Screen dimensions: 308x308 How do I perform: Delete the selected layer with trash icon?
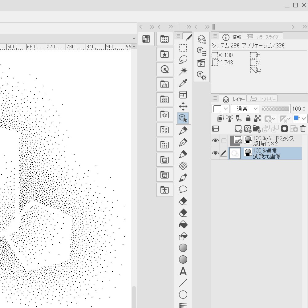(303, 129)
